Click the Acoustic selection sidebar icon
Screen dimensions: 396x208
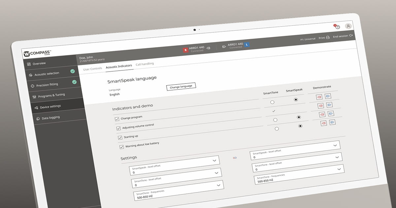point(31,75)
